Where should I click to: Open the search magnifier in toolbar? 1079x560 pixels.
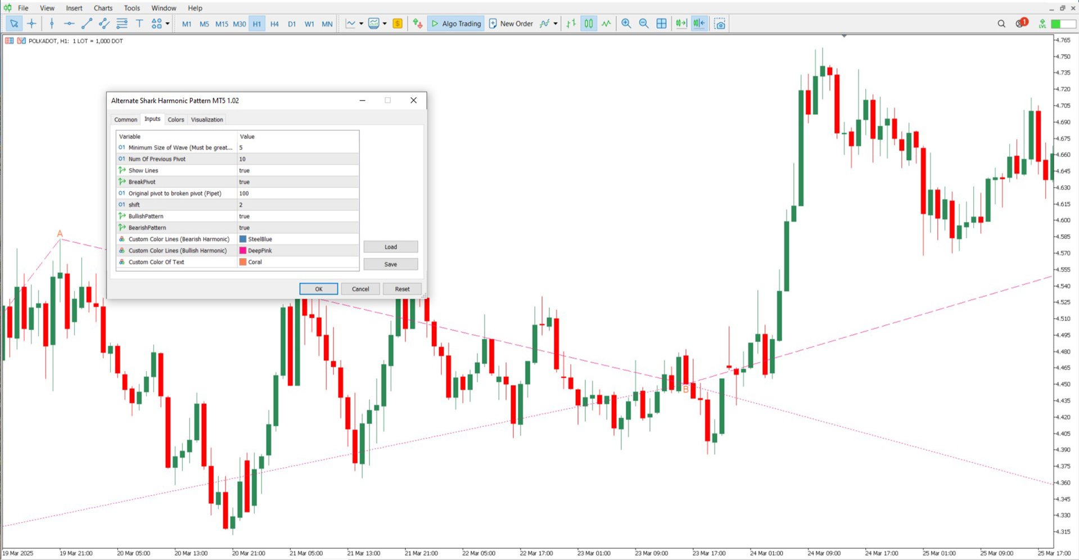(x=1001, y=24)
